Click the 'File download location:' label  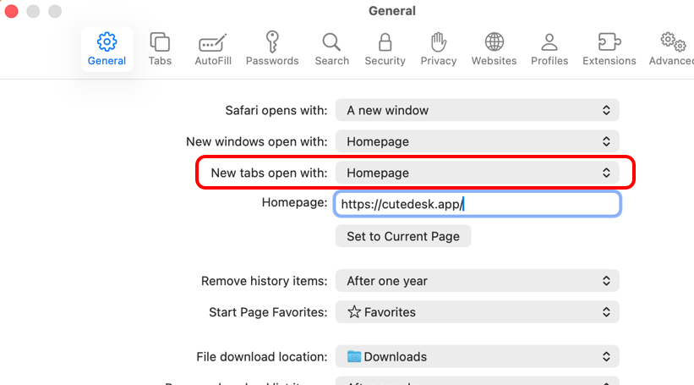click(x=262, y=356)
